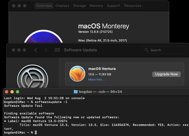Go back in System Preferences
189x136 pixels.
coord(36,50)
